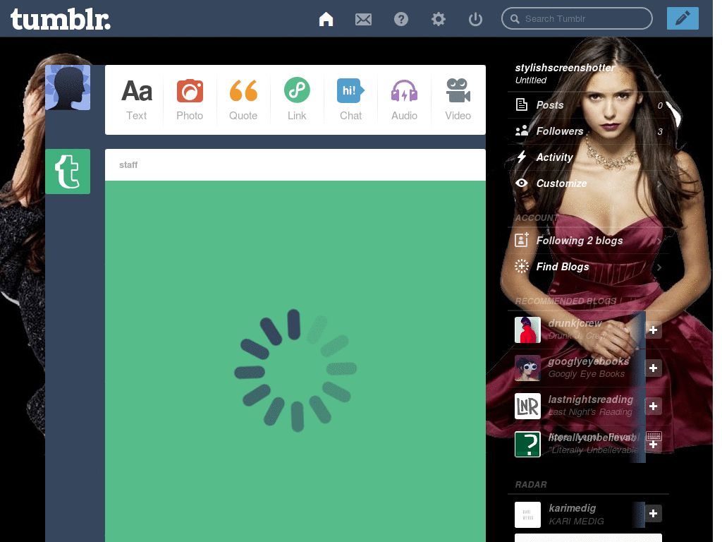Click the Activity lightning bolt icon
Image resolution: width=722 pixels, height=542 pixels.
click(522, 157)
